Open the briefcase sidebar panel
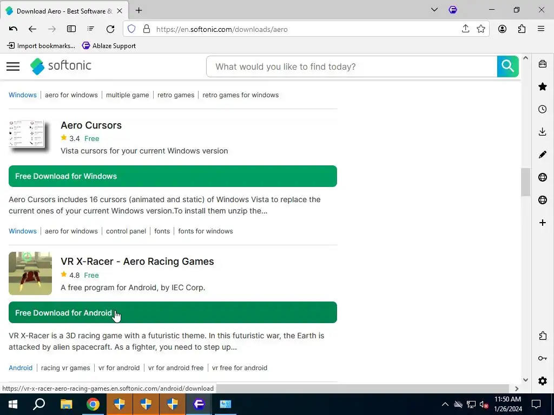554x415 pixels. point(543,64)
